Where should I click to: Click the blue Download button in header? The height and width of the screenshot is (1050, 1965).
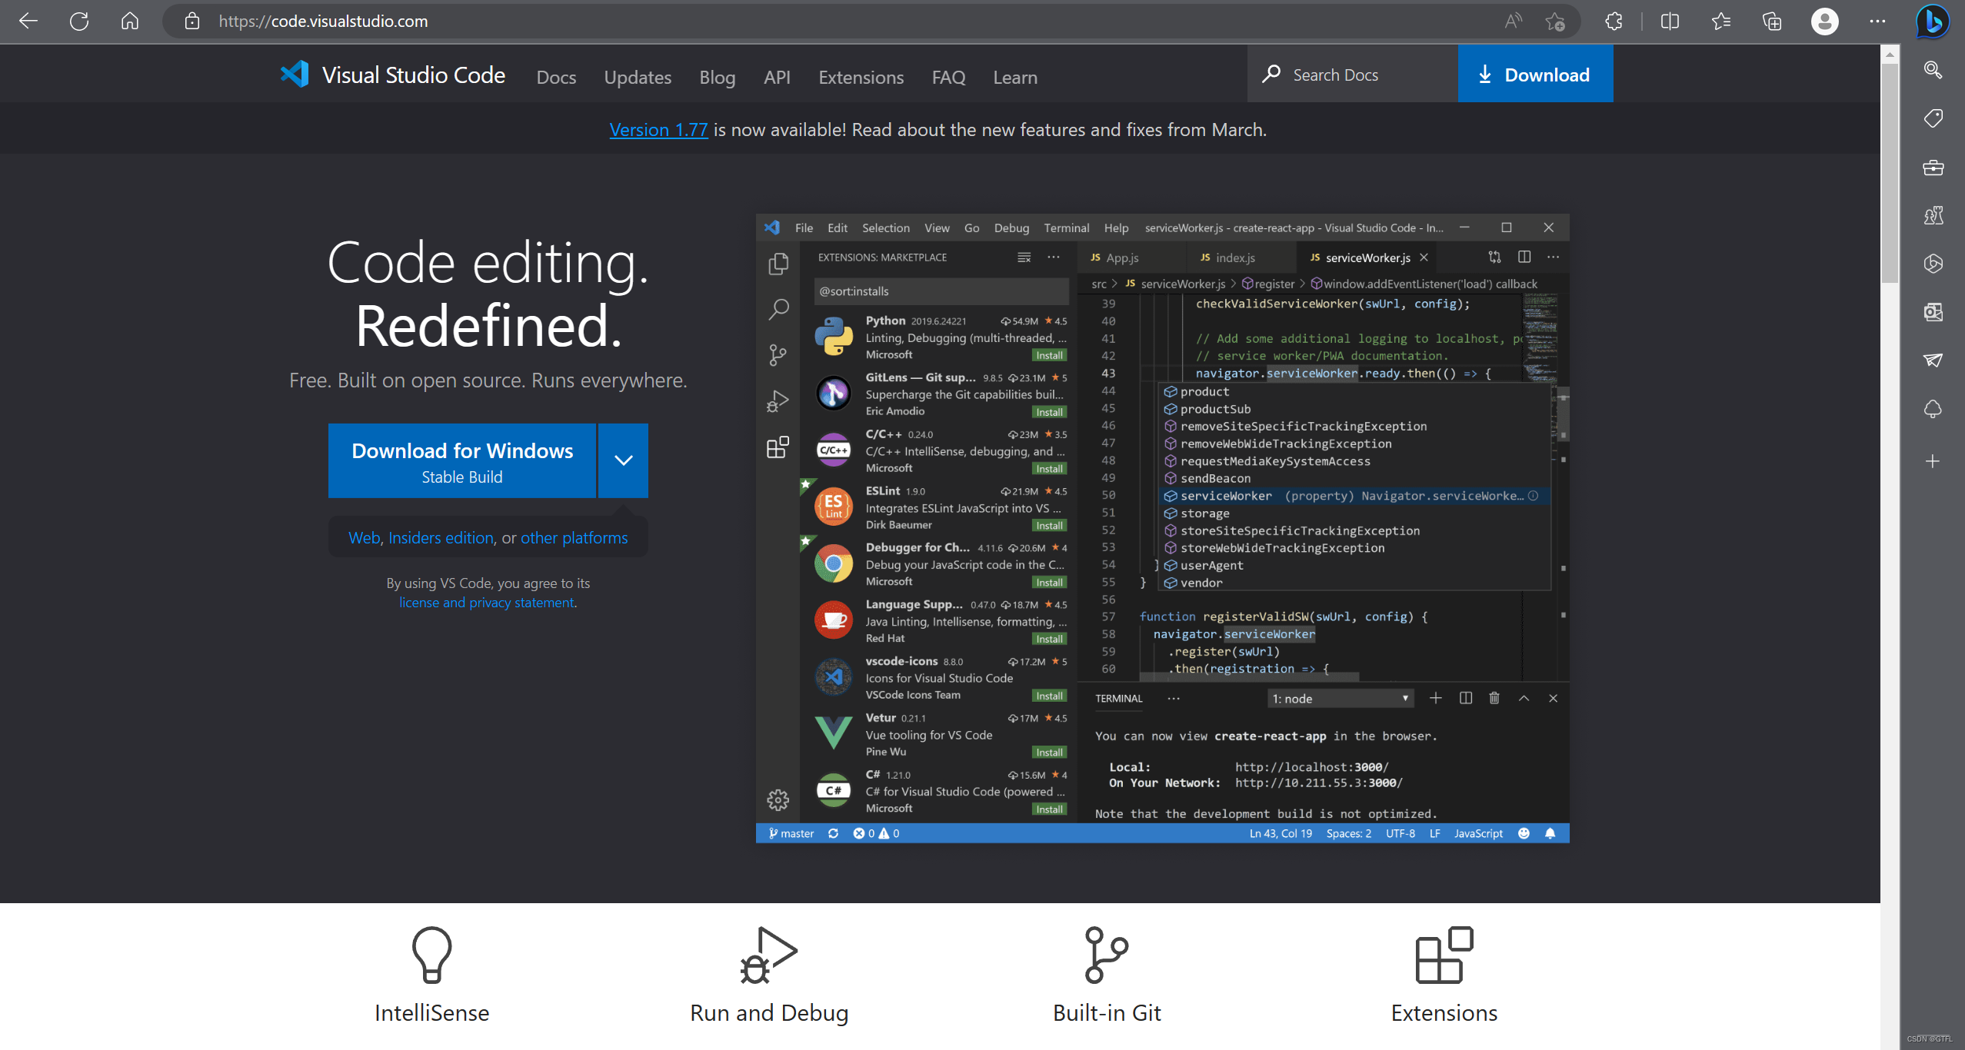pos(1535,75)
